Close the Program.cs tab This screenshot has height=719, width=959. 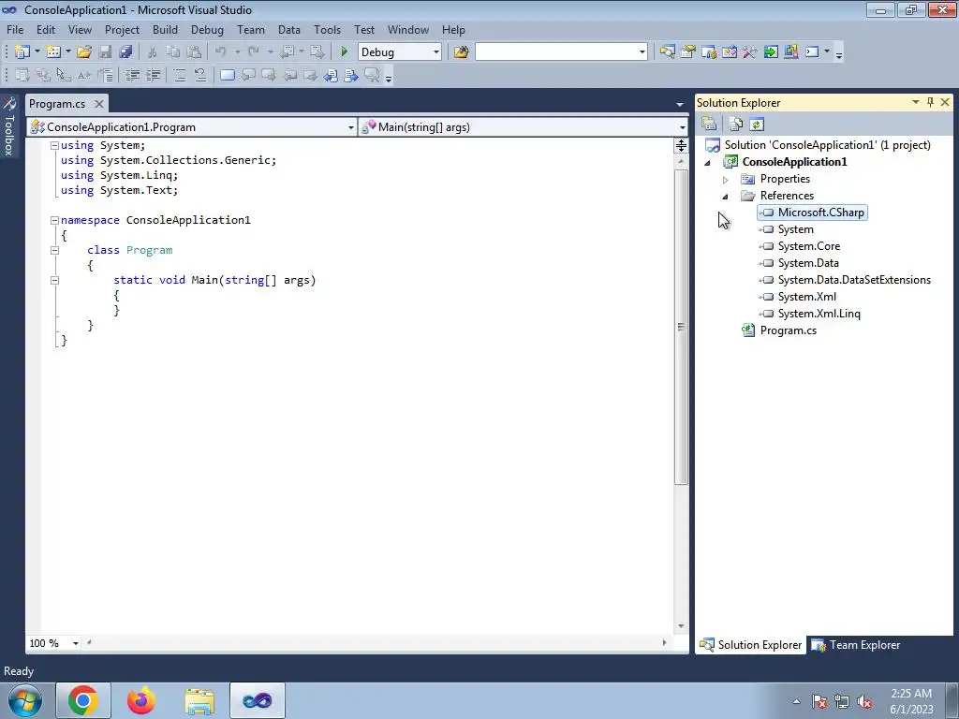[98, 104]
